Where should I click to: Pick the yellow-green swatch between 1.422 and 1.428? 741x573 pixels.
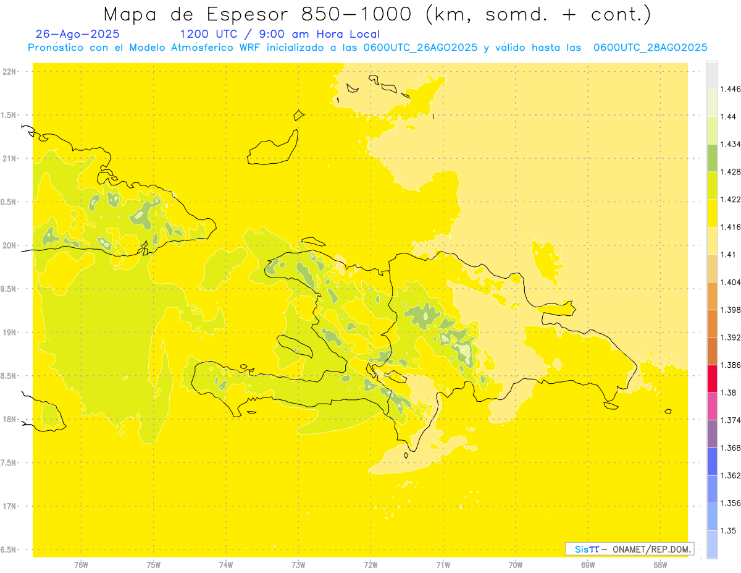click(x=712, y=185)
